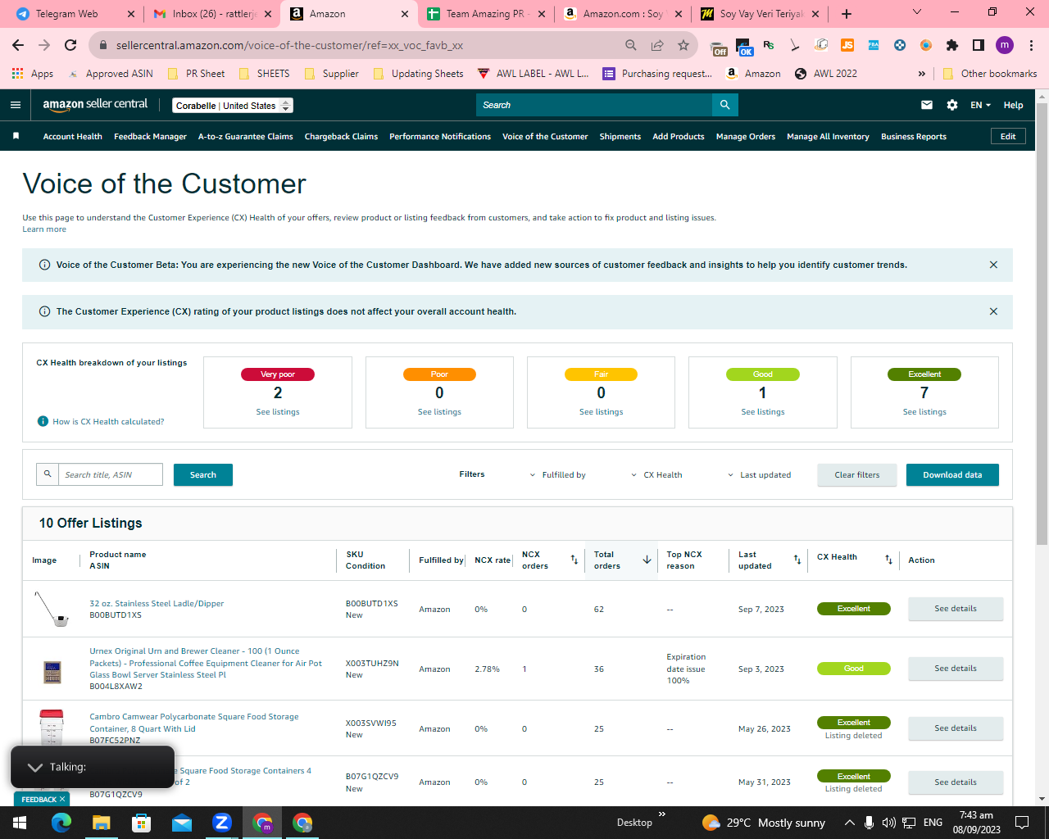This screenshot has height=839, width=1049.
Task: Open the Account Health menu item
Action: [x=73, y=136]
